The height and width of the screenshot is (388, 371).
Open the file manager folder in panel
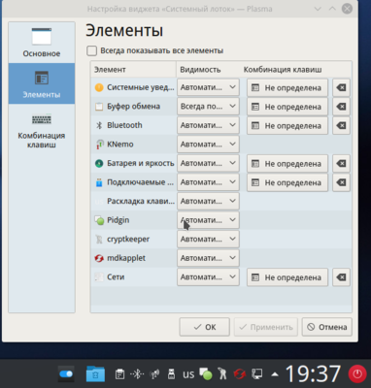[95, 374]
